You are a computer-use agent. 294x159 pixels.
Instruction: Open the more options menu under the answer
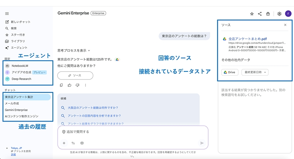pos(85,85)
